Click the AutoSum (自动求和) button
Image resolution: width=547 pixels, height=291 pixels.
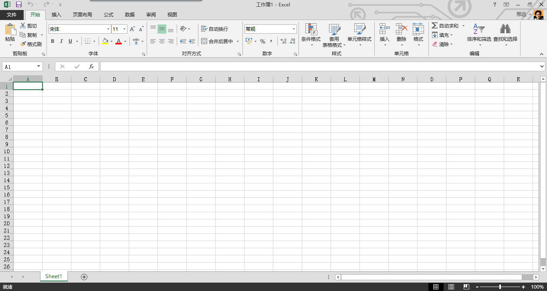445,26
